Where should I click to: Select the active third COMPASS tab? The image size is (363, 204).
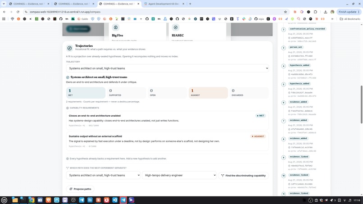tap(119, 4)
